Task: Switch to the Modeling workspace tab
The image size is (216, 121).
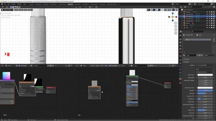Action: 38,4
